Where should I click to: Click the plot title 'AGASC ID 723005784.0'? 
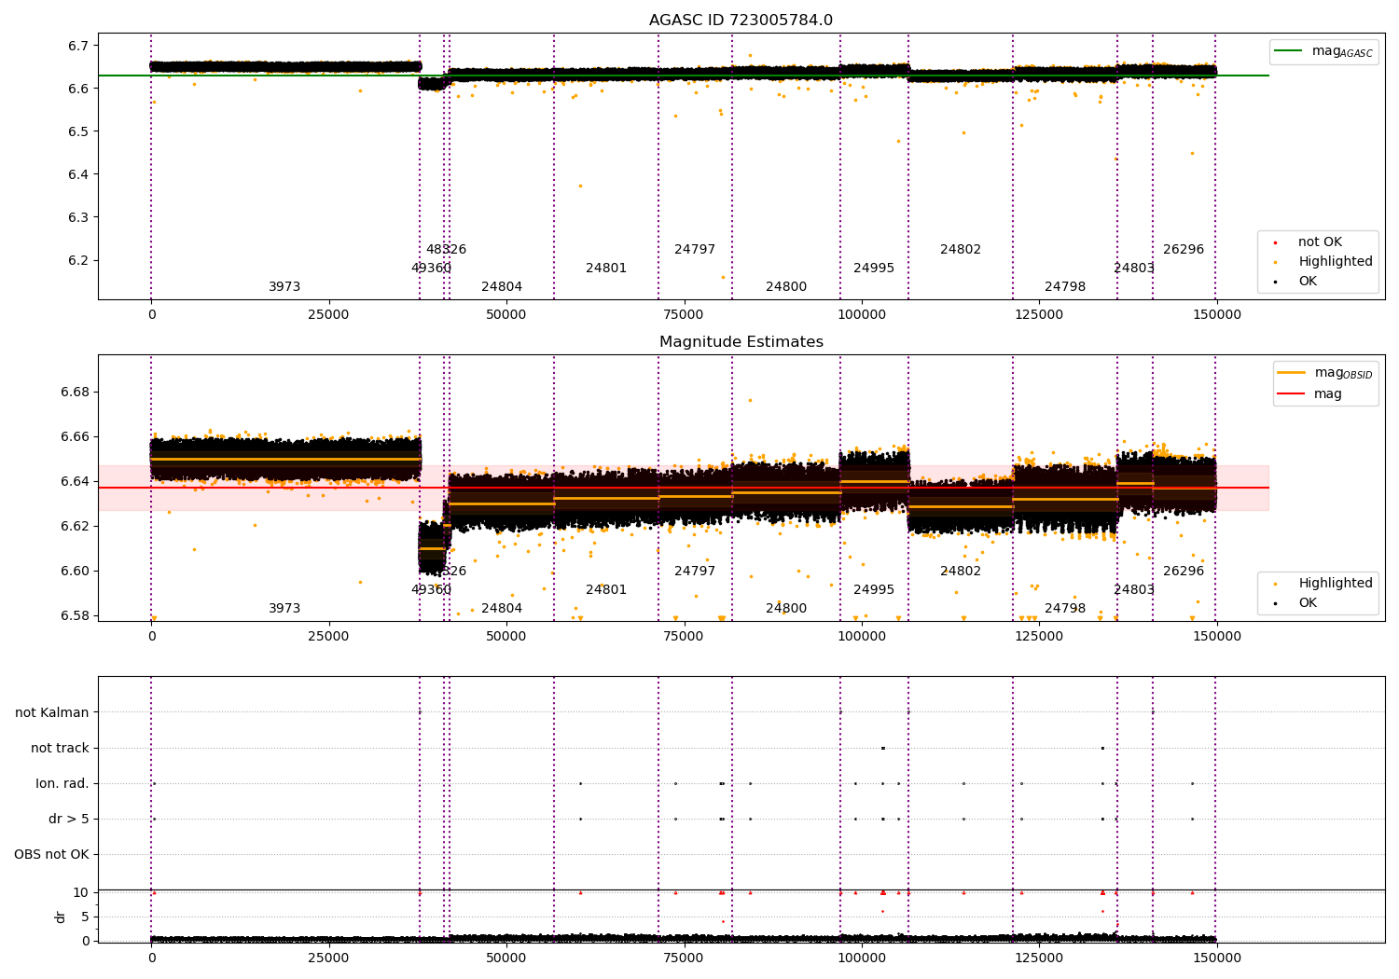[x=741, y=21]
